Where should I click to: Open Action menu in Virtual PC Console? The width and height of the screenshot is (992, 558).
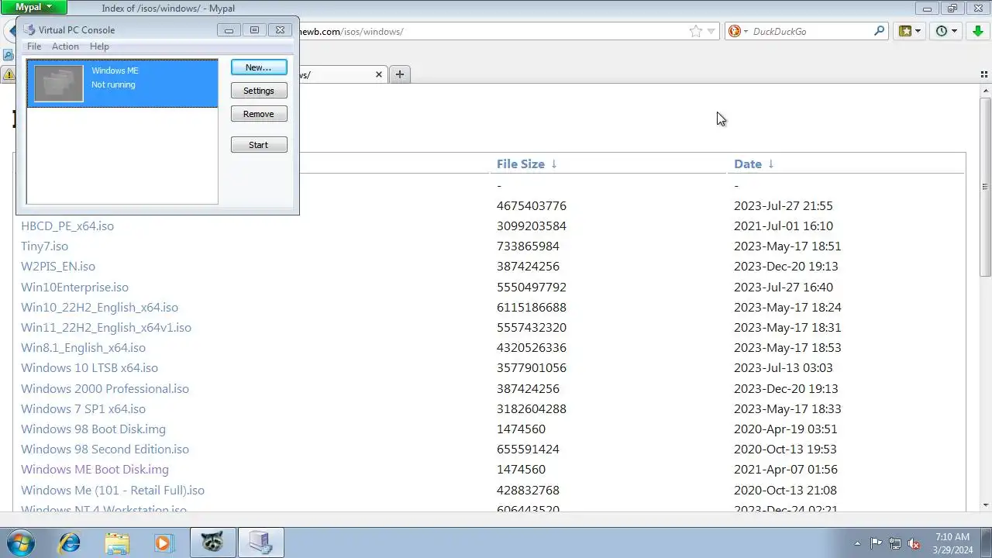[65, 46]
